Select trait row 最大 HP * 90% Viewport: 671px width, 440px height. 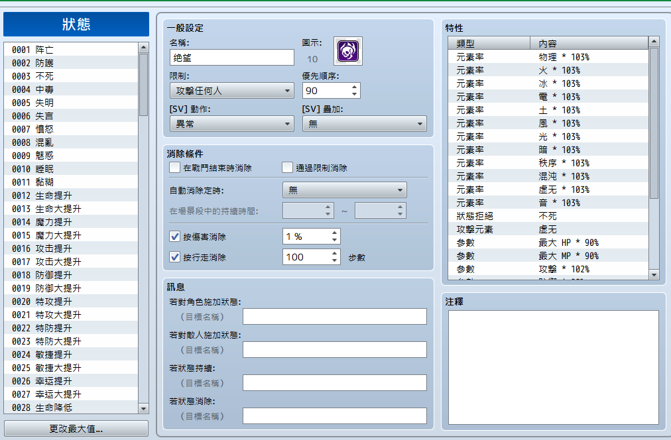[548, 243]
